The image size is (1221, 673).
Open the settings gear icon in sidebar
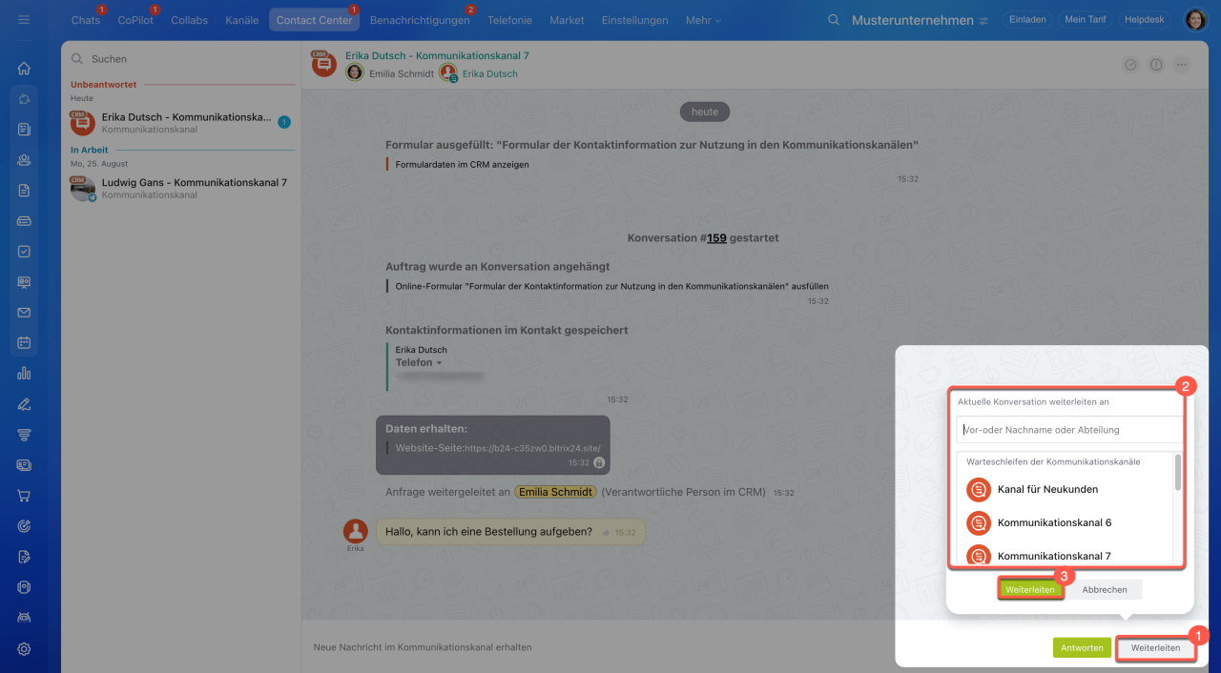click(24, 648)
